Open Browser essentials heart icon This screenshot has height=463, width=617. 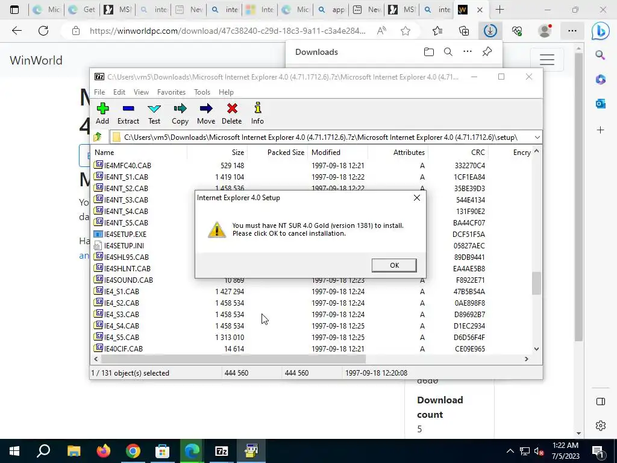click(x=517, y=31)
